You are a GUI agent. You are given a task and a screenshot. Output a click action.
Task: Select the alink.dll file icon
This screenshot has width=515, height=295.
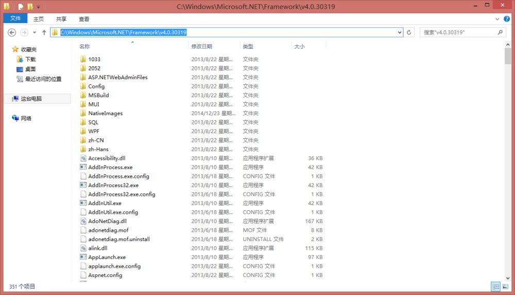click(83, 248)
